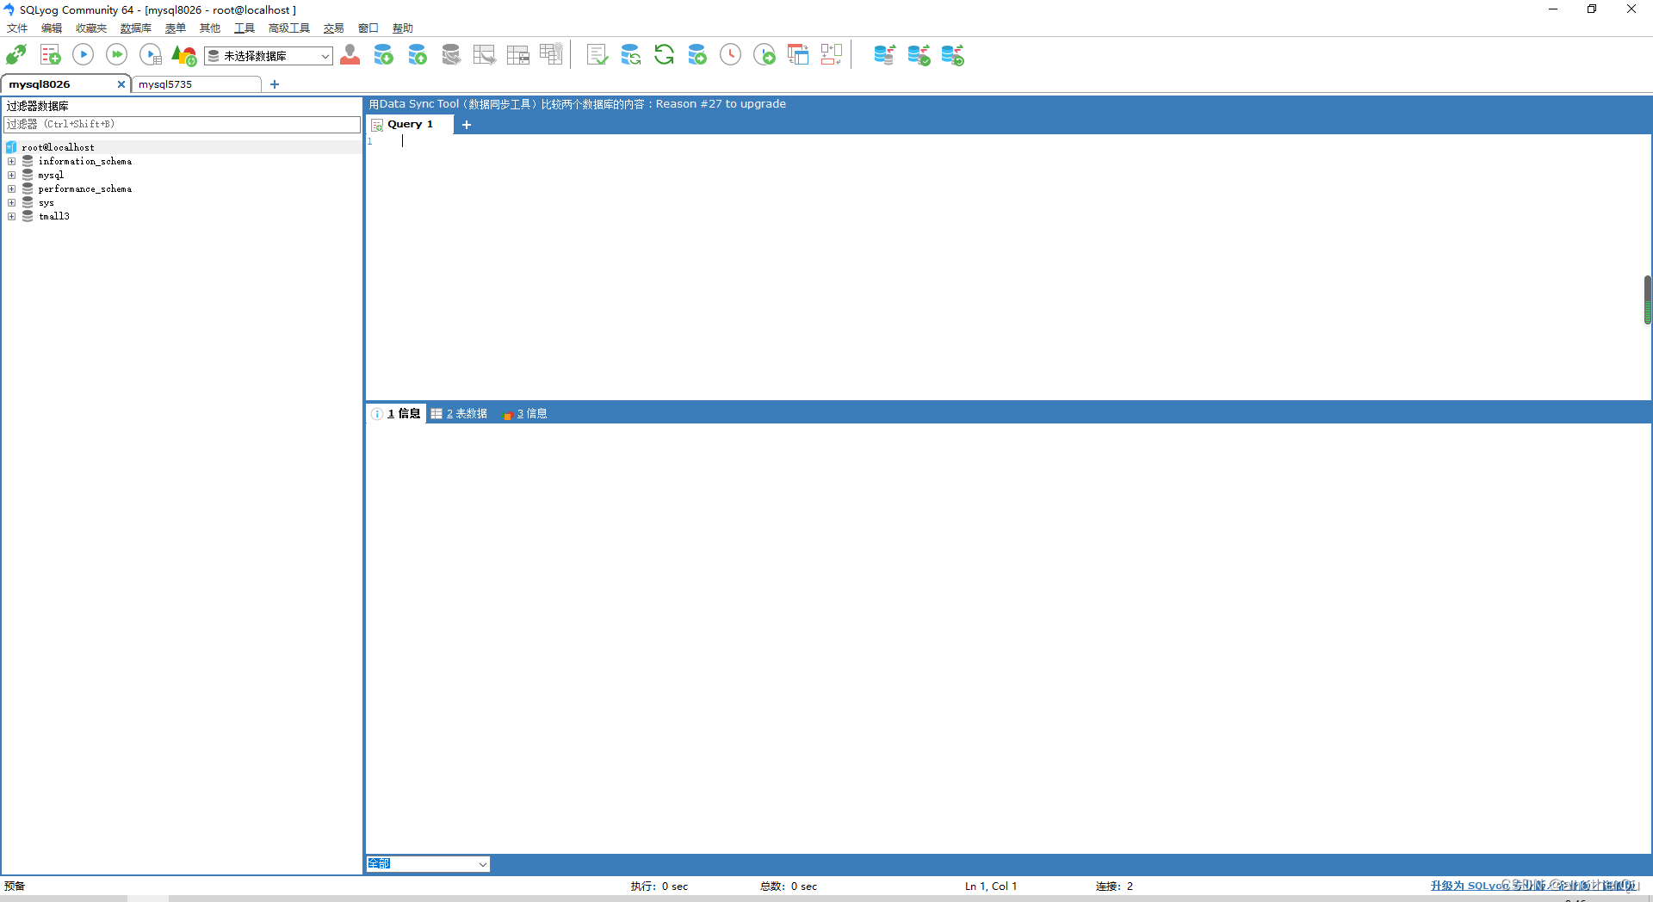This screenshot has width=1653, height=902.
Task: Click the Execute and Edit Resultset icon
Action: point(151,55)
